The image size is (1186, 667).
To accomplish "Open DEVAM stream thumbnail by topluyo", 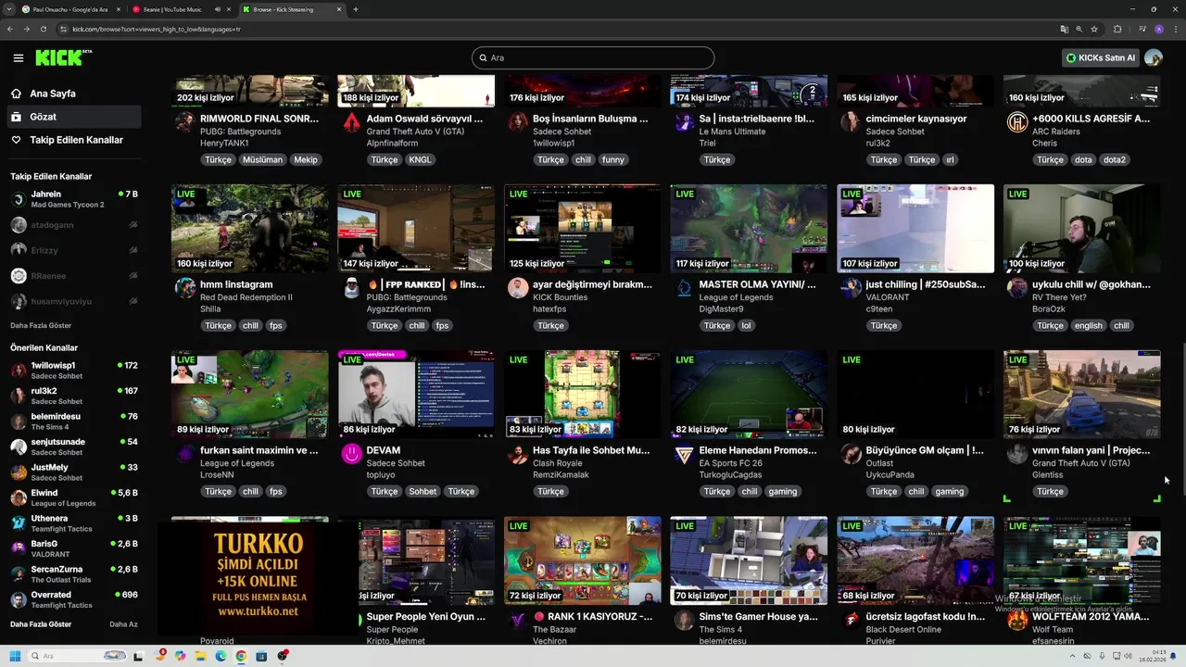I will pos(416,395).
